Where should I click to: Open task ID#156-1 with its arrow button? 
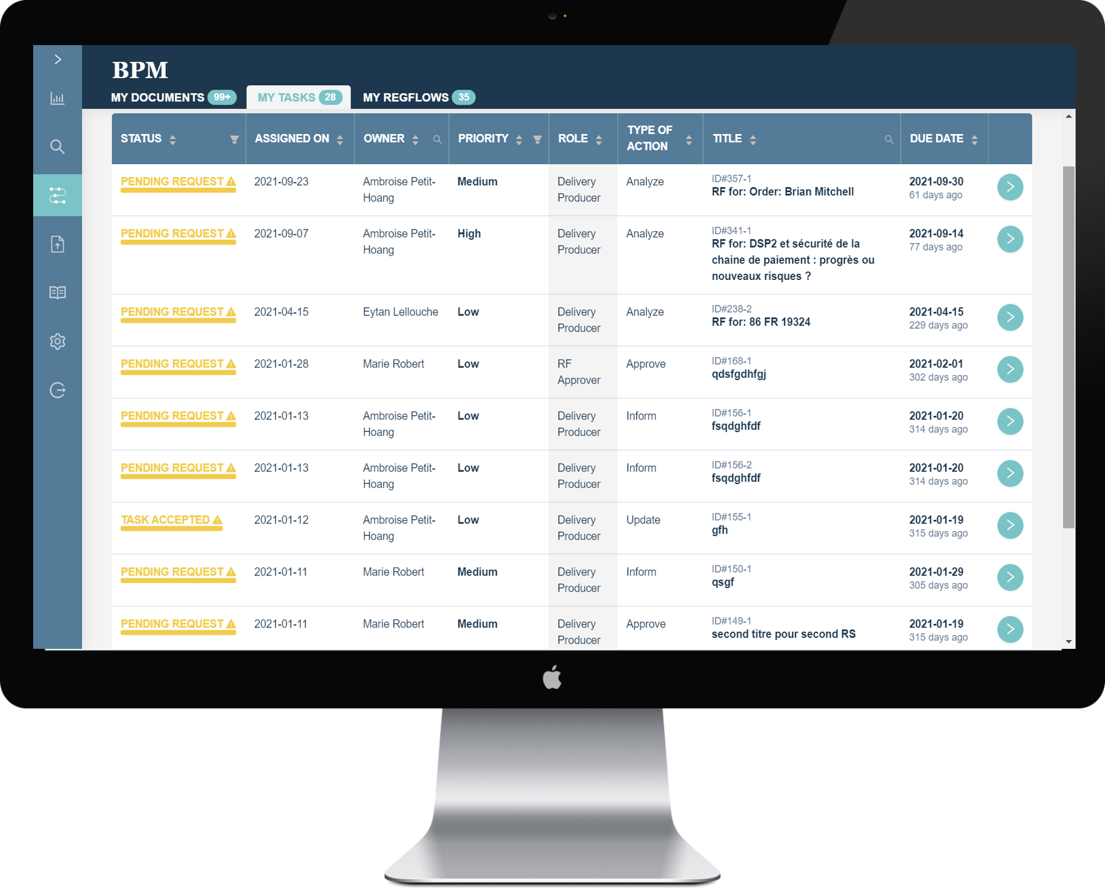tap(1010, 422)
